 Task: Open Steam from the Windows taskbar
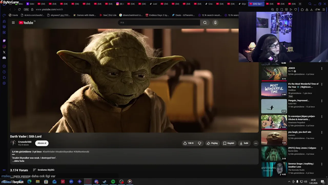[x=105, y=182]
